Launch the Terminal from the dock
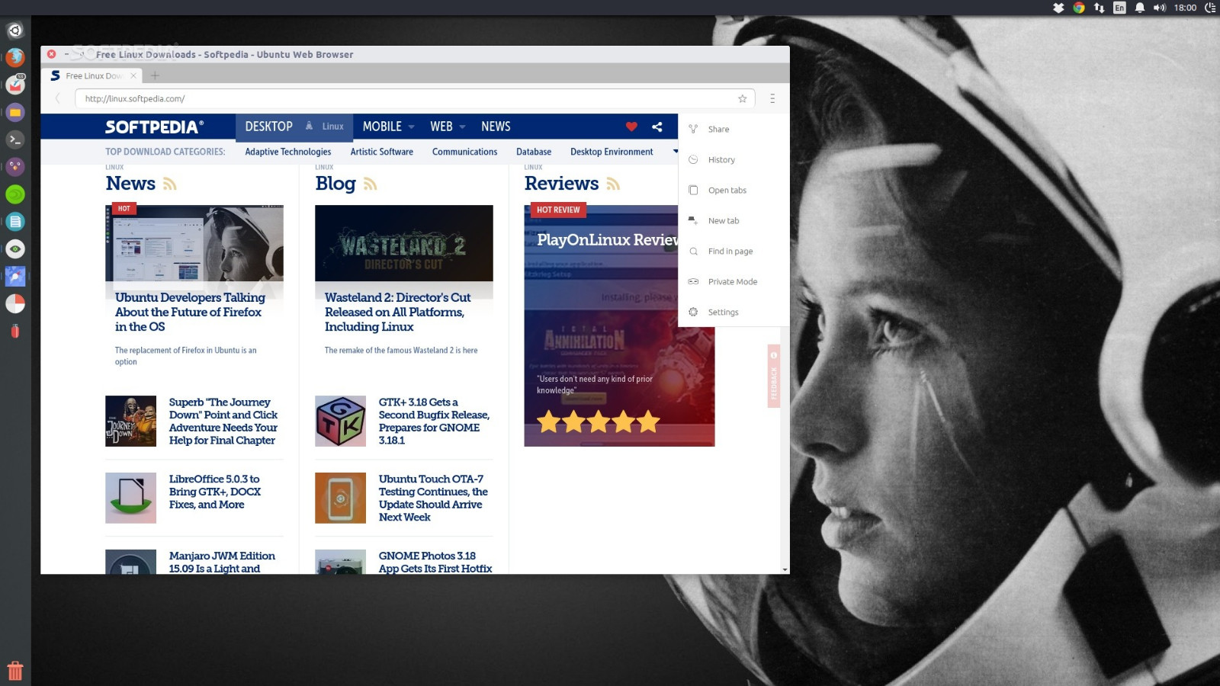 point(15,139)
